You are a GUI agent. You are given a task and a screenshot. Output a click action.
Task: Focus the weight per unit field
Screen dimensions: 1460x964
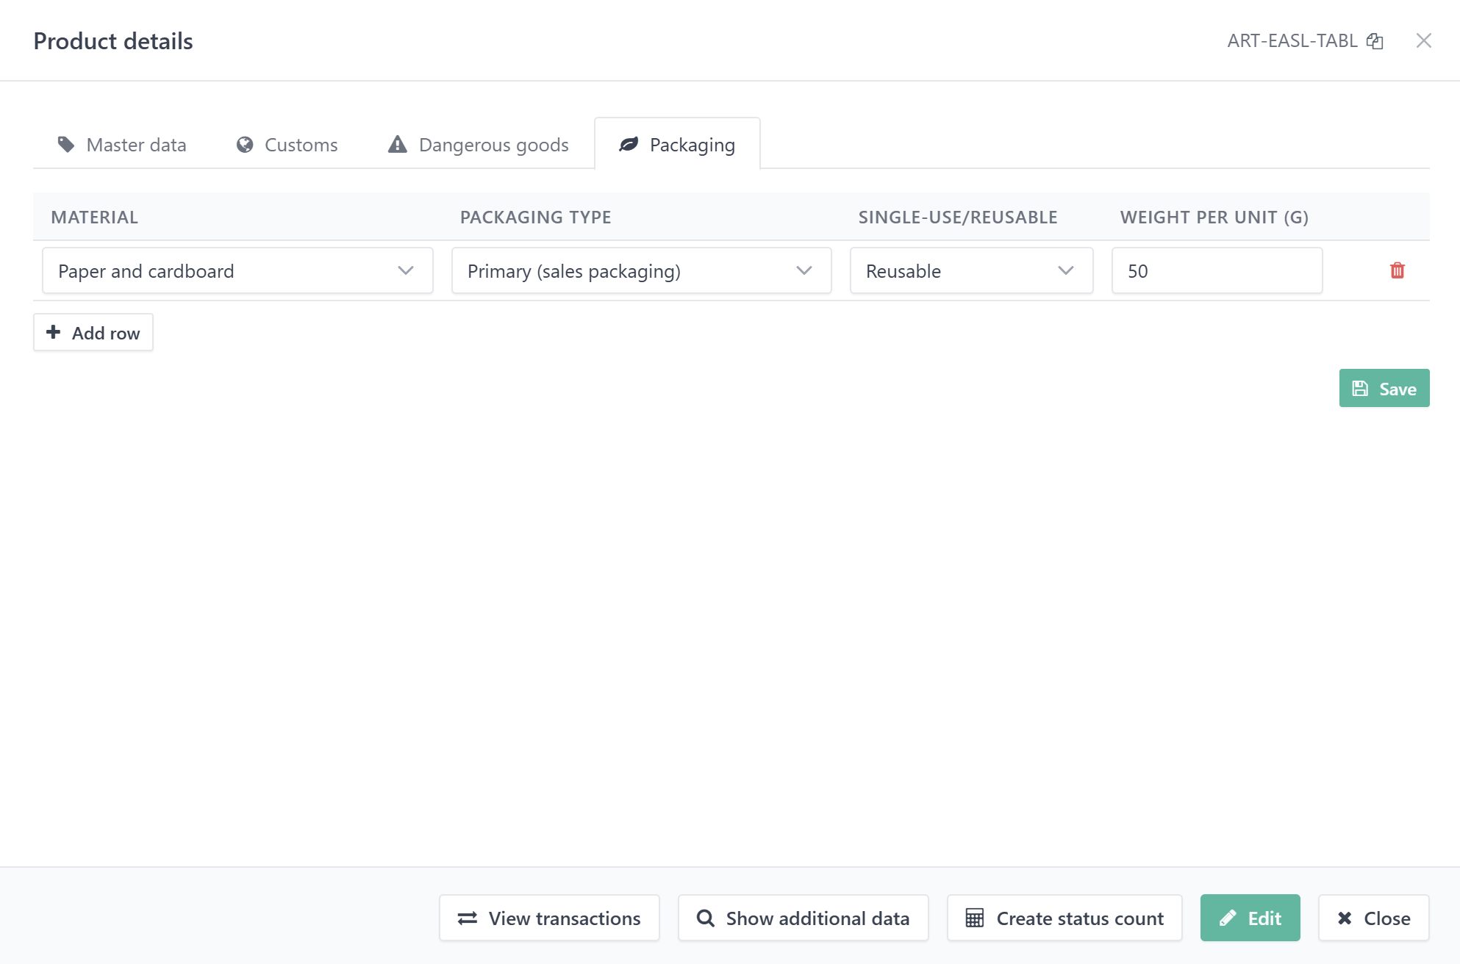coord(1217,271)
